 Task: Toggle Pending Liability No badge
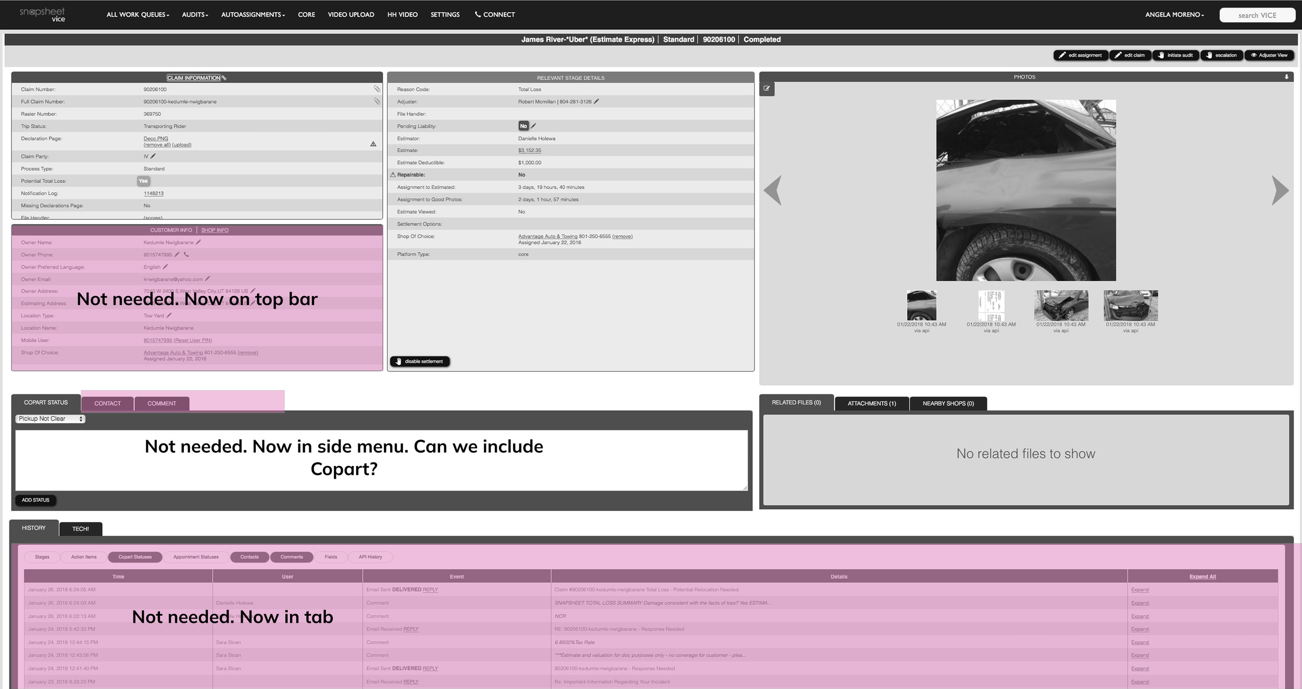[523, 126]
